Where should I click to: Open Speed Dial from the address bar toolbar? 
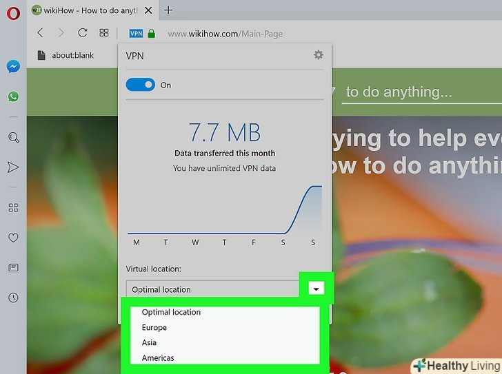[103, 32]
